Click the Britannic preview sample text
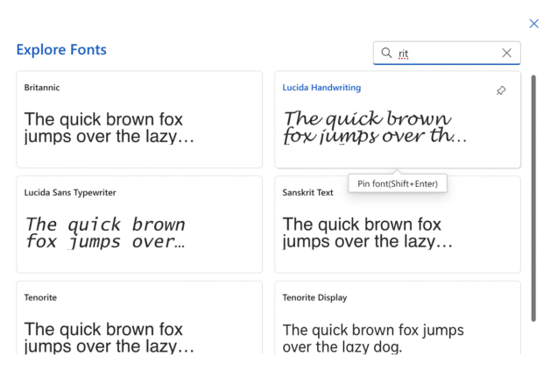Viewport: 550px width, 378px height. point(109,127)
